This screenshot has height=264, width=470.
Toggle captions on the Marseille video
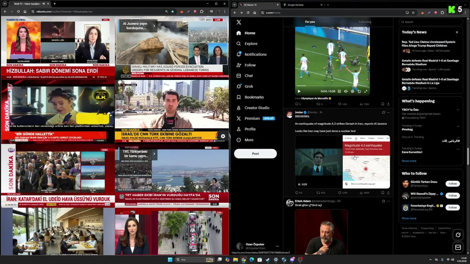point(339,91)
